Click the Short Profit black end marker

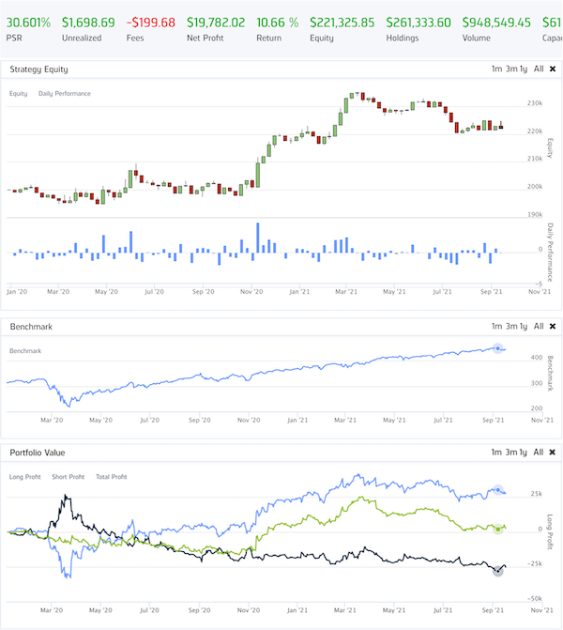(497, 571)
